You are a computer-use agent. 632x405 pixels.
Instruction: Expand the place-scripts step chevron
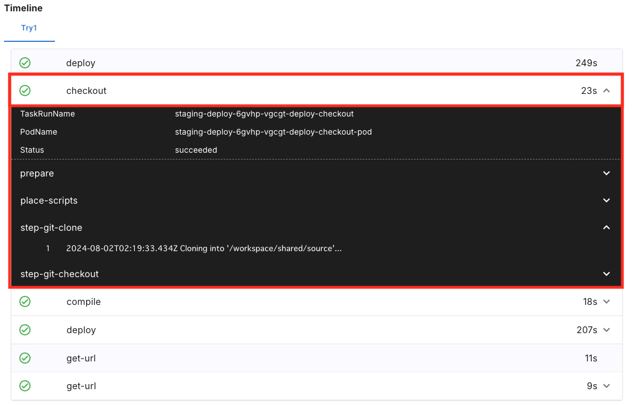pyautogui.click(x=607, y=200)
